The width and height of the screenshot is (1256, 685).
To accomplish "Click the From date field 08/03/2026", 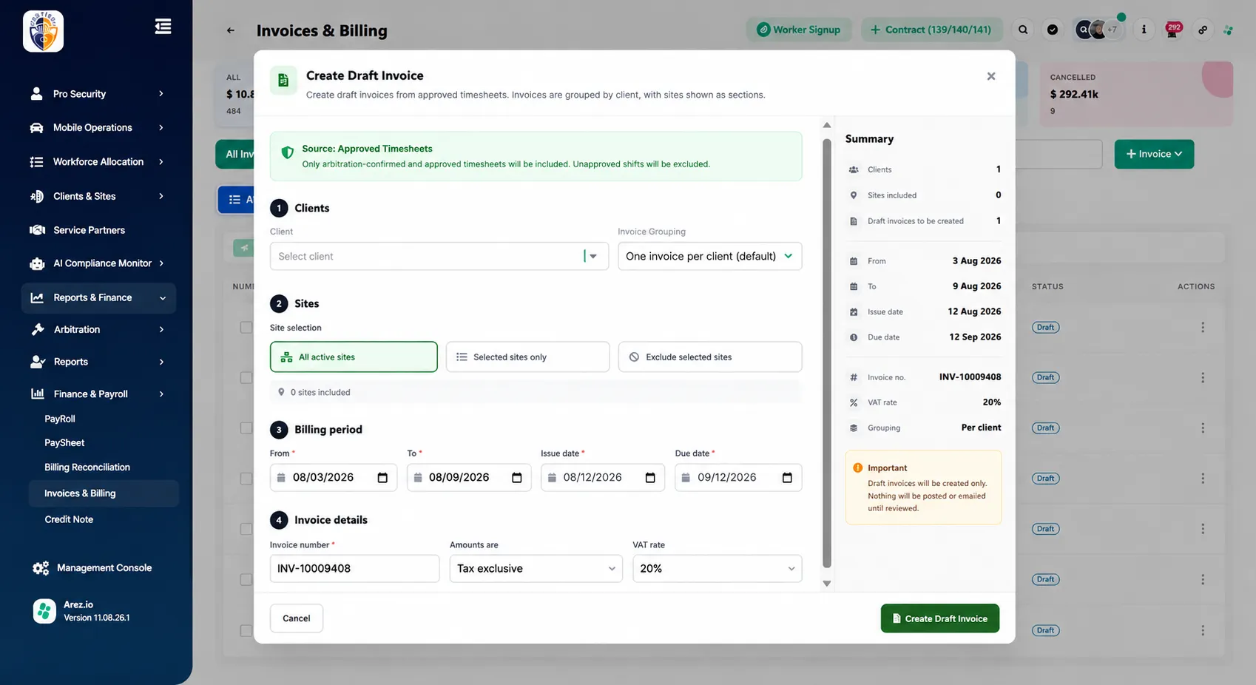I will (x=334, y=478).
